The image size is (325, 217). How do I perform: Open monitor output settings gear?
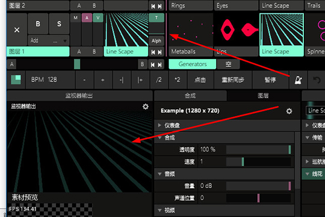click(x=146, y=107)
